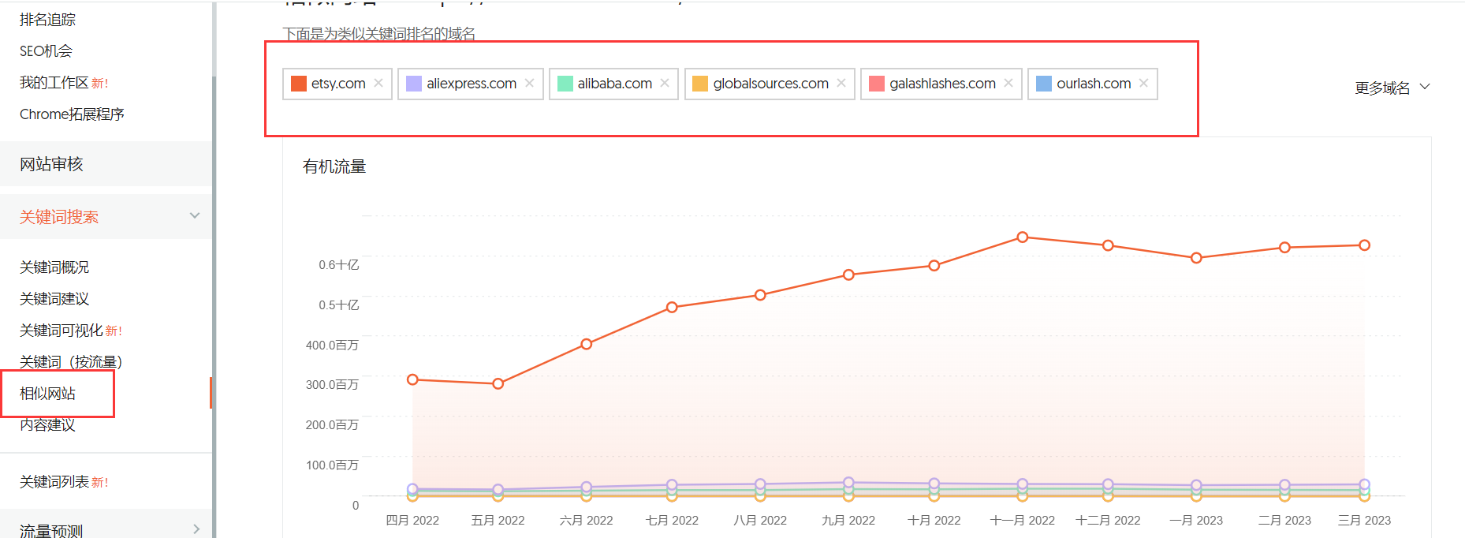Click the purple aliexpress.com color swatch
The height and width of the screenshot is (538, 1465).
(x=414, y=84)
